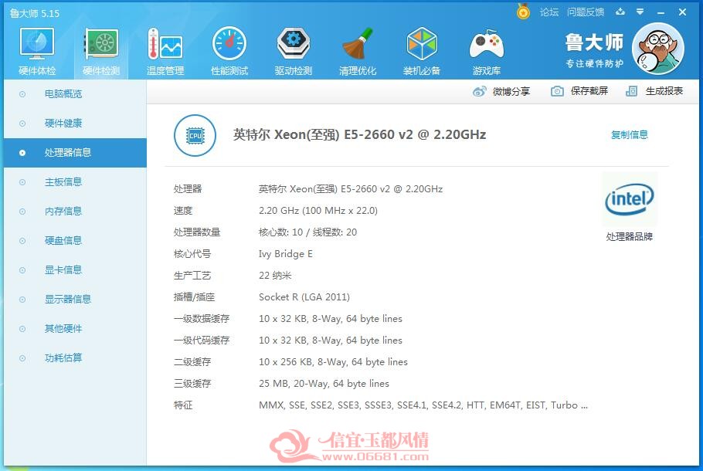The image size is (703, 471).
Task: Open 论坛 forum link
Action: coord(549,12)
